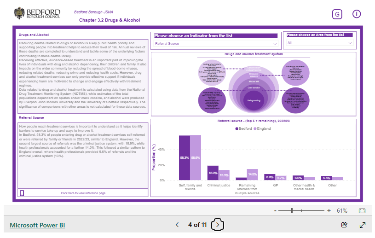Click the 'Other' axis category label

click(x=332, y=186)
